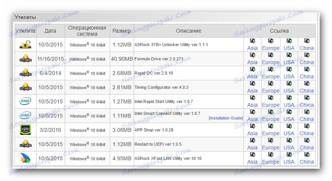Click the text Formula Drive ver:2.0.271

pos(159,59)
